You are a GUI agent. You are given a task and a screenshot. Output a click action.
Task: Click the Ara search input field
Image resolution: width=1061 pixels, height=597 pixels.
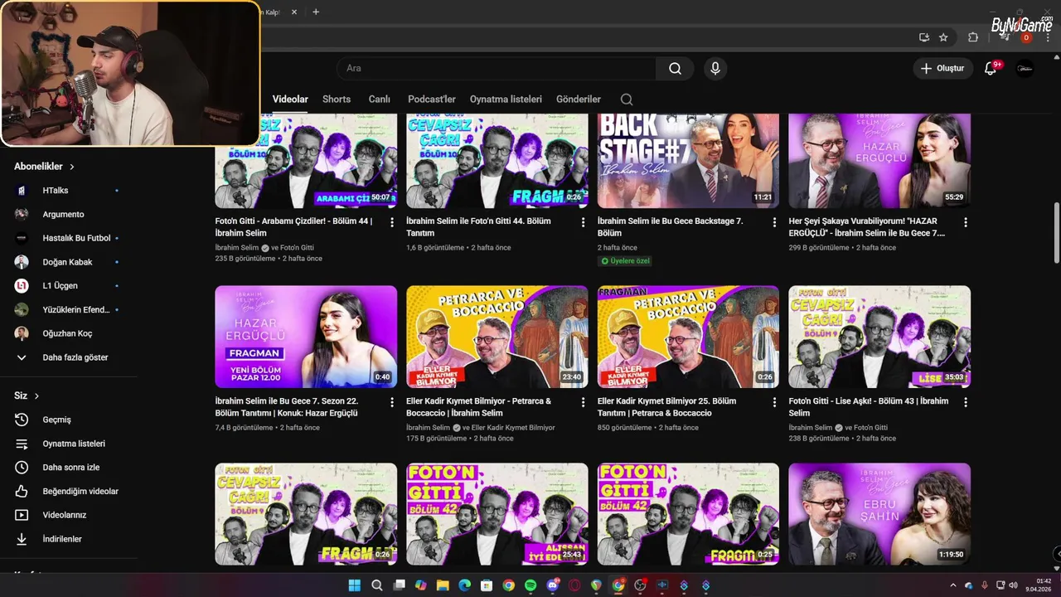tap(496, 68)
